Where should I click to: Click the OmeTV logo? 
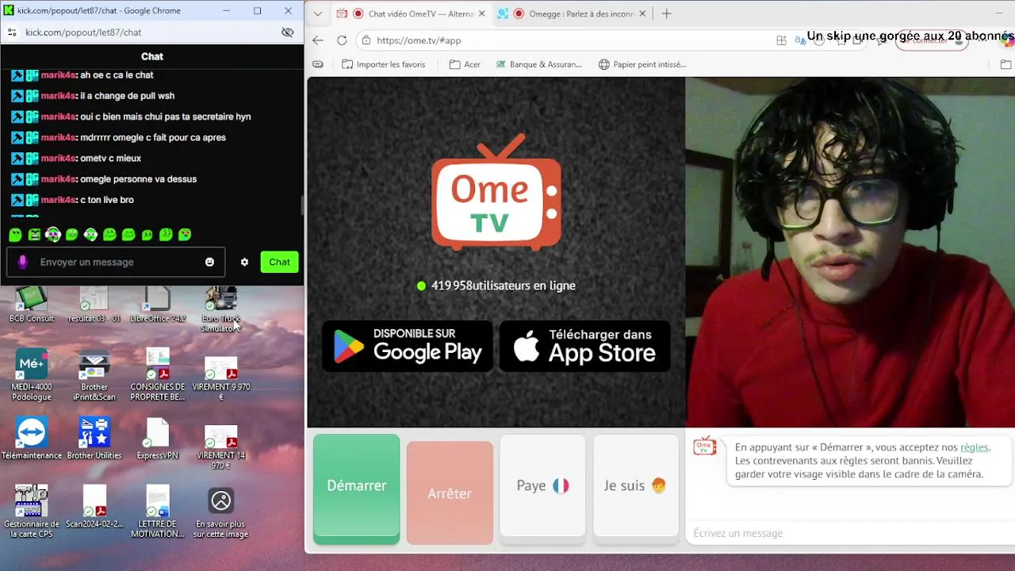(496, 192)
